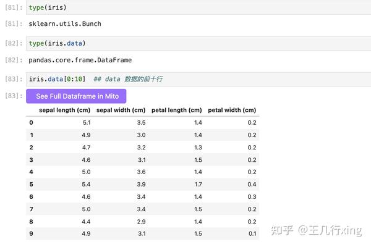Click the pandas.core.frame.DataFrame output text

(80, 61)
